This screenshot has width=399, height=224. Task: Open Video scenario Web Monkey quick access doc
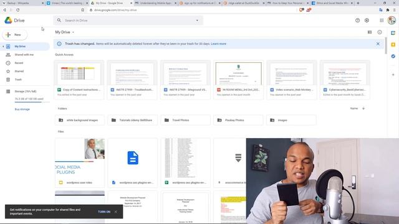(292, 80)
